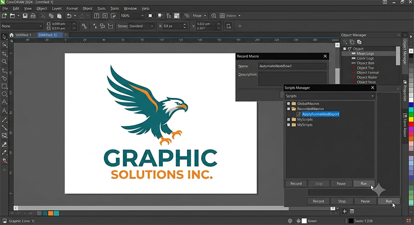Open the Help menu
Screen dimensions: 414x225
(146, 9)
